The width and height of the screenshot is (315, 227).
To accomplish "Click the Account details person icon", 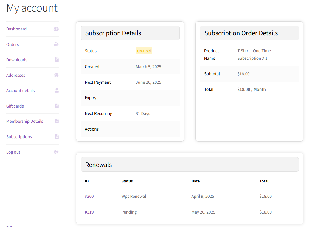I will click(57, 91).
